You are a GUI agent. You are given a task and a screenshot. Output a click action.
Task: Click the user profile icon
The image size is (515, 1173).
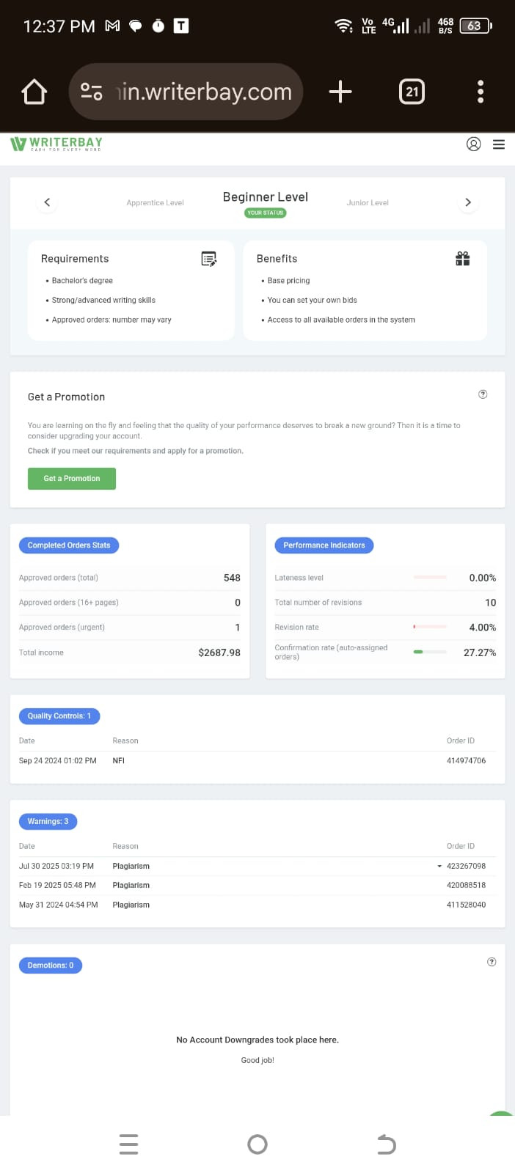[x=474, y=144]
